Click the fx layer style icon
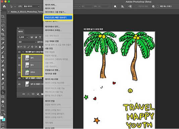The image size is (179, 129). coord(28,94)
